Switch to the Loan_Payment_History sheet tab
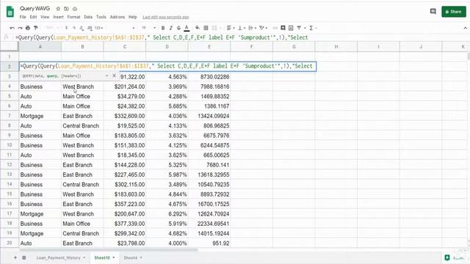This screenshot has height=264, width=470. point(59,257)
